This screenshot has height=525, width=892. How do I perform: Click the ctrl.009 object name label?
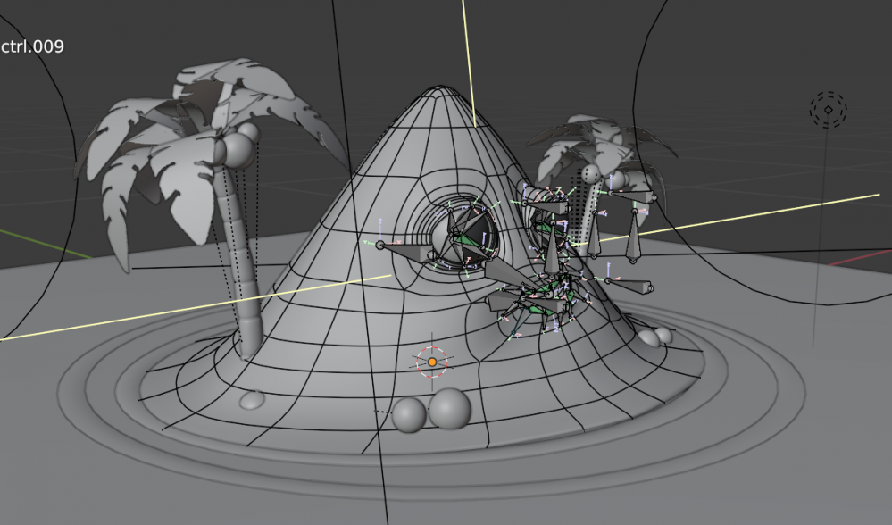[32, 46]
